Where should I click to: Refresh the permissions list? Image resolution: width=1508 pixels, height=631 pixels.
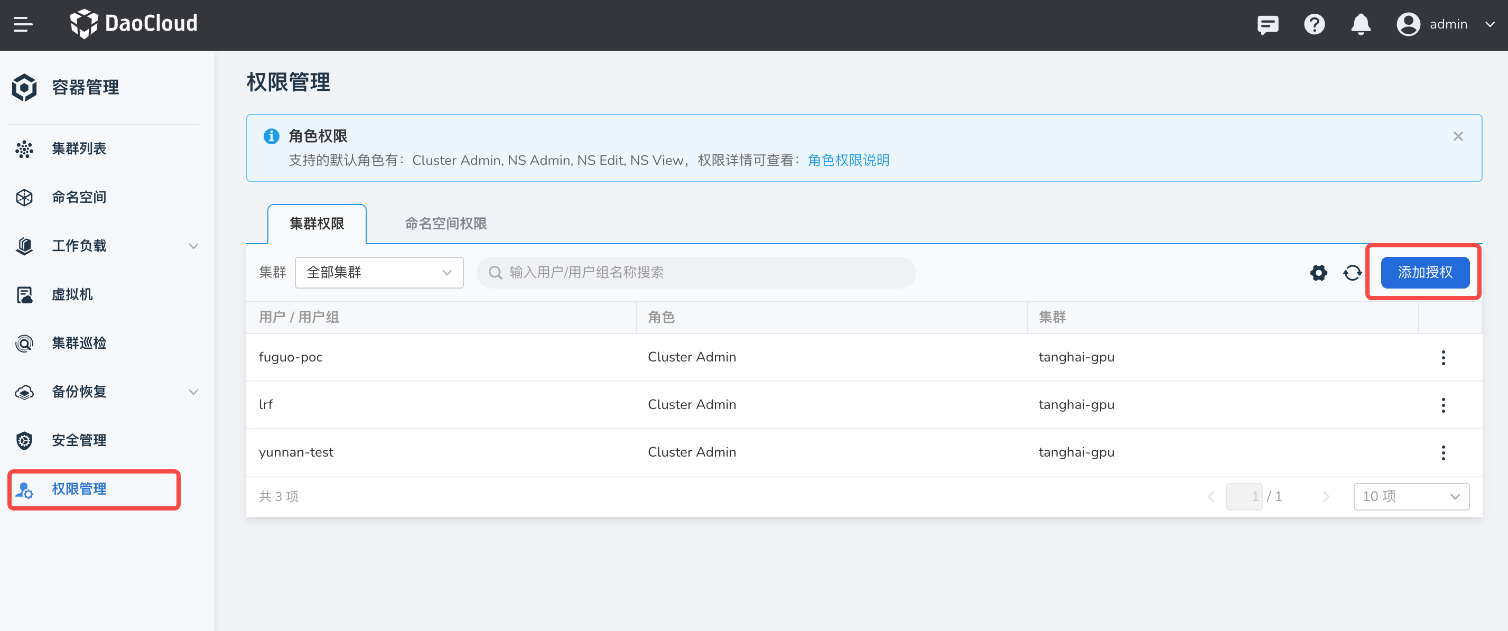1352,273
